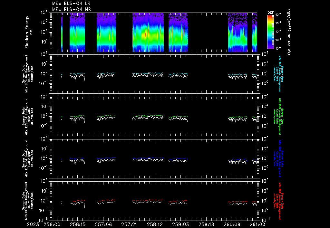Click the 259:18 time axis label
The width and height of the screenshot is (330, 228).
(206, 224)
